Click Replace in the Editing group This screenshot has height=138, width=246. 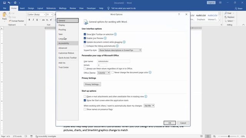pyautogui.click(x=229, y=17)
